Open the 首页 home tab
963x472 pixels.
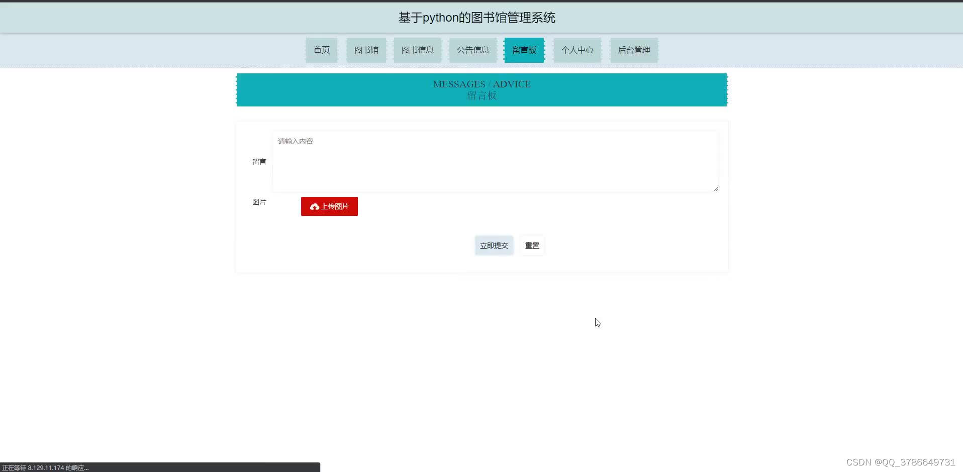(x=322, y=50)
